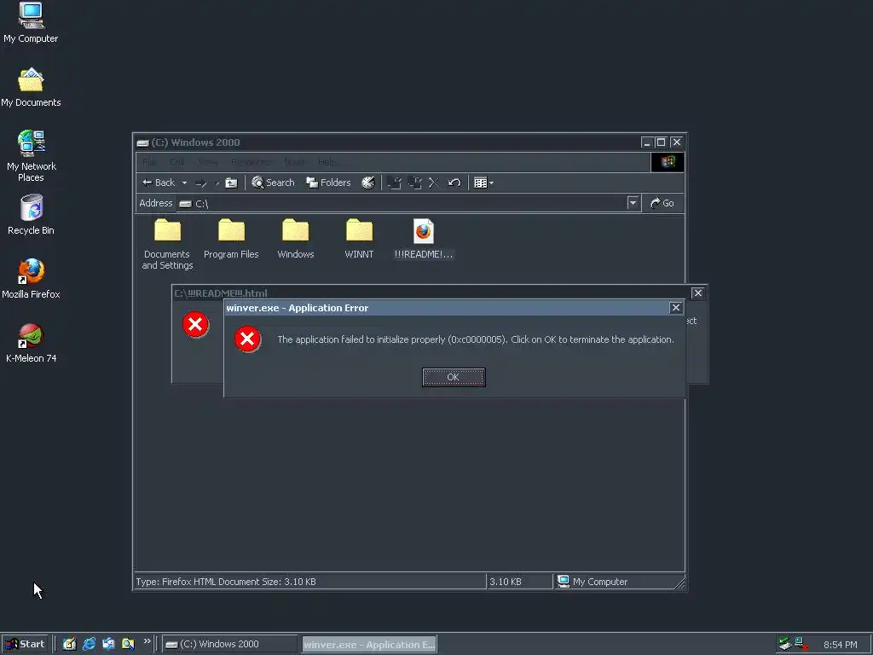
Task: Click the red error icon in README dialog
Action: [x=195, y=325]
